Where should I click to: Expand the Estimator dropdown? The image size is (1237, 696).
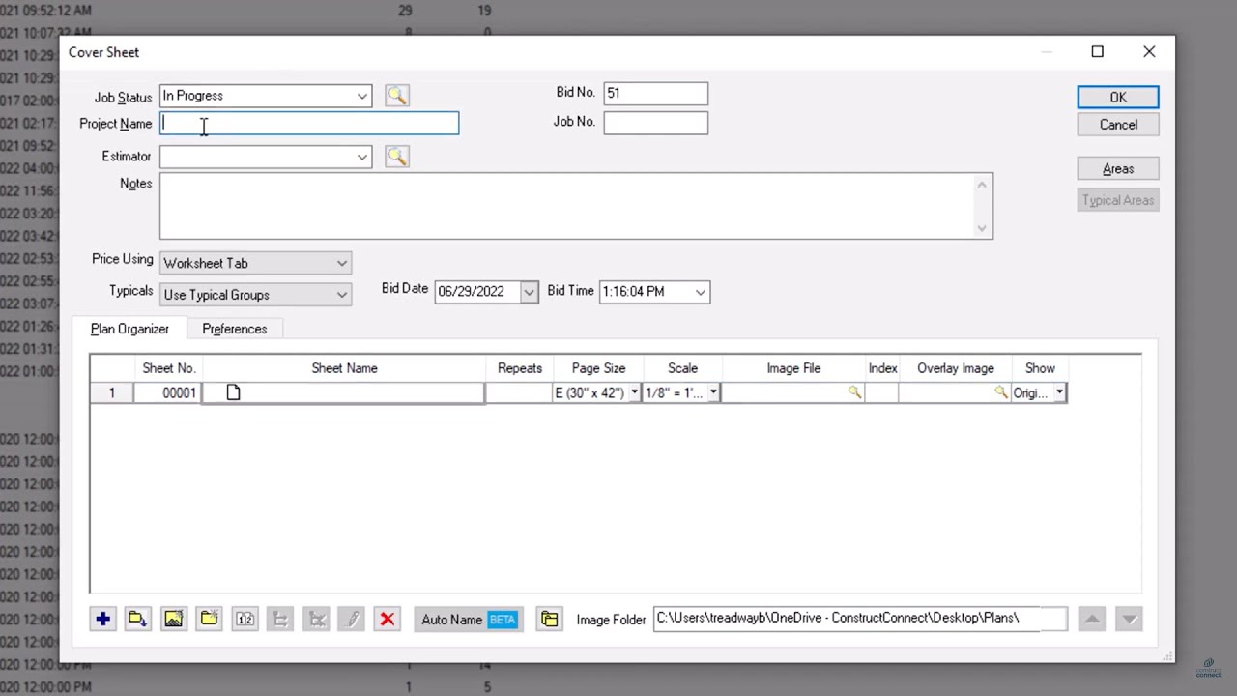coord(361,157)
